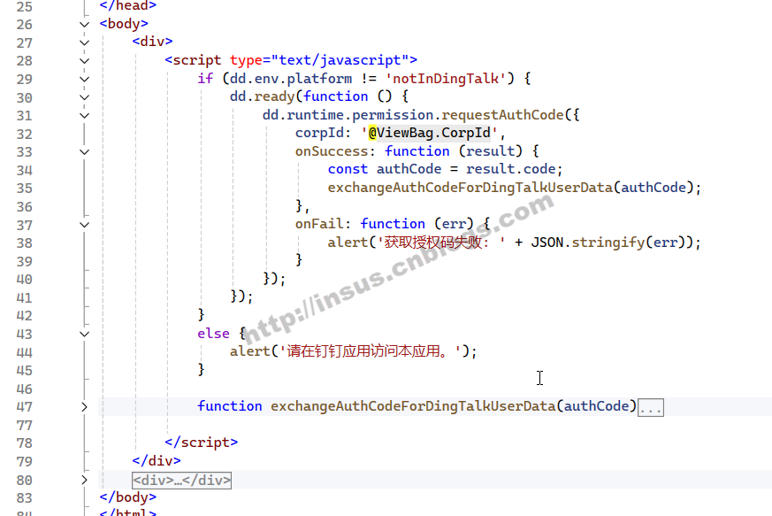Click on 'notInDingTalk' string
This screenshot has height=516, width=772.
[446, 79]
